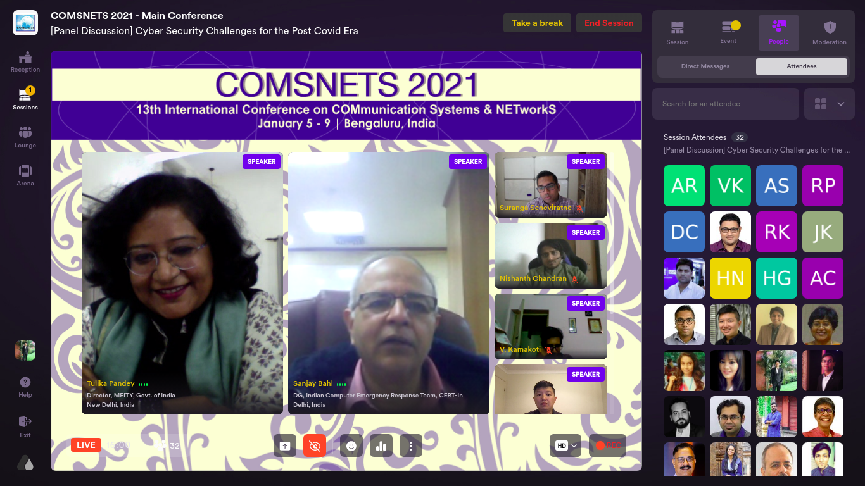Toggle the REC recording button
Viewport: 865px width, 486px height.
(607, 445)
